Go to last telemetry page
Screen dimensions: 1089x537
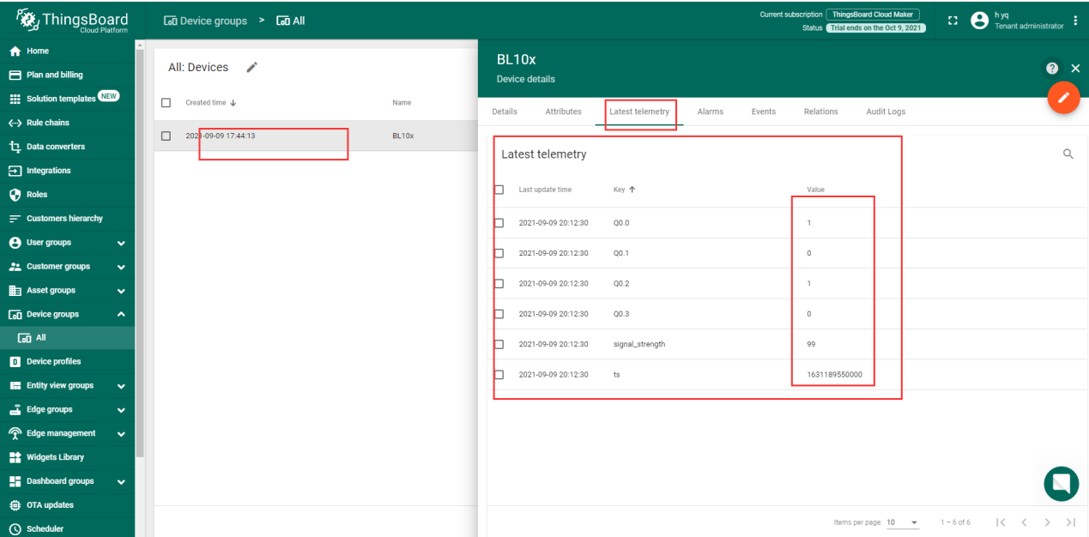[1070, 522]
